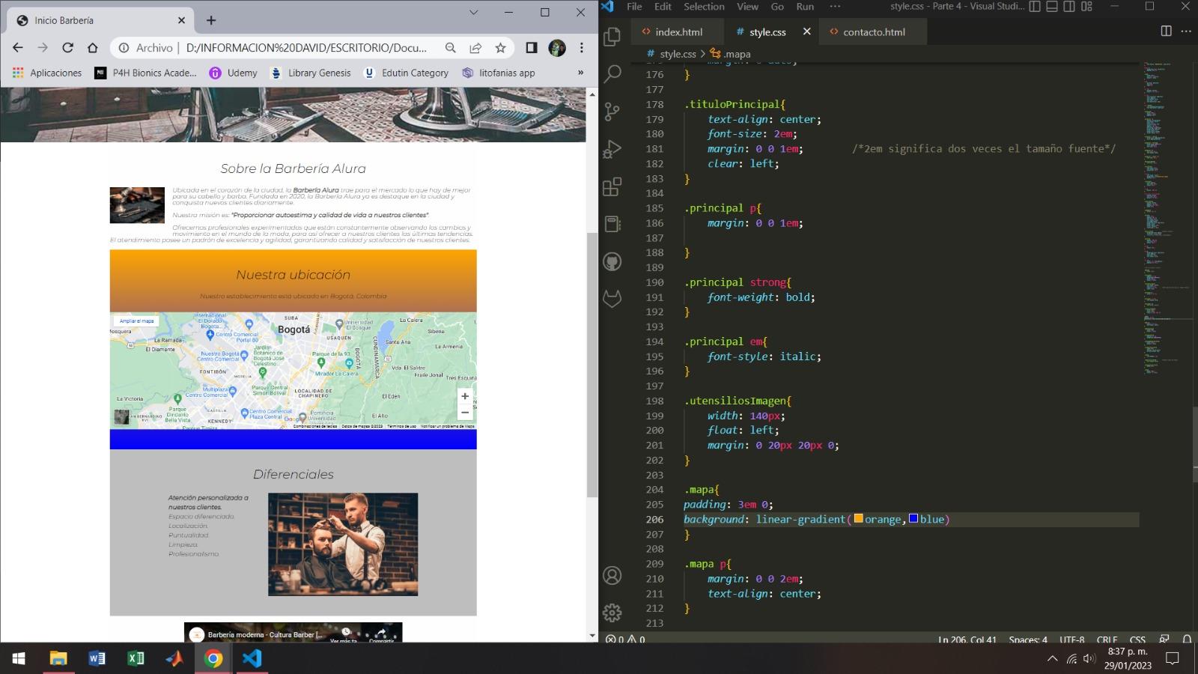The width and height of the screenshot is (1198, 674).
Task: Click Chrome home button
Action: 93,48
